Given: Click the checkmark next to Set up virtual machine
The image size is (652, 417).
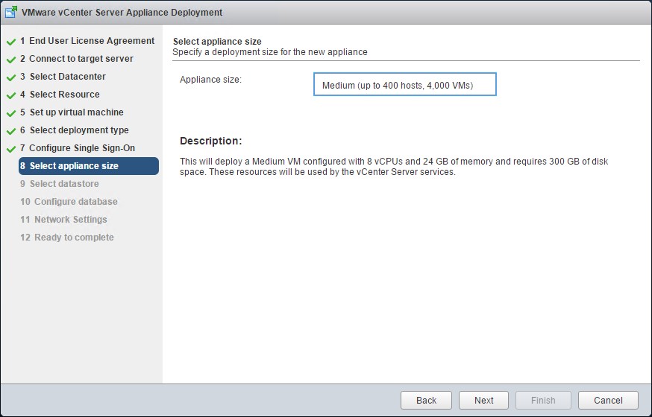Looking at the screenshot, I should [x=11, y=113].
